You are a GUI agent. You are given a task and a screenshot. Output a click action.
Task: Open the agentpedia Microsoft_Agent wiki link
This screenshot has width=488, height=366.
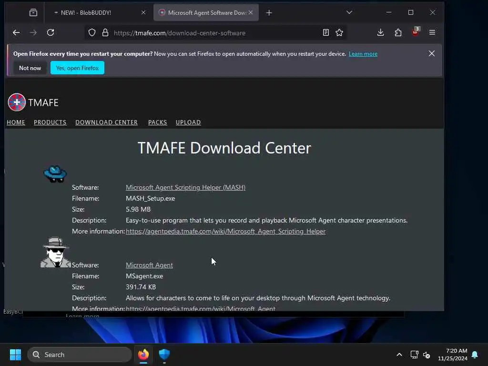click(201, 308)
